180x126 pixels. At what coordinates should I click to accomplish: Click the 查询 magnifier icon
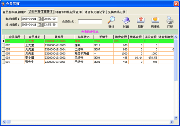111,20
